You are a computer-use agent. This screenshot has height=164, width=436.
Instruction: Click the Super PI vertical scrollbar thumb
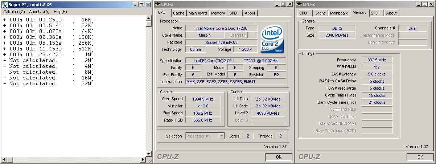pos(149,24)
